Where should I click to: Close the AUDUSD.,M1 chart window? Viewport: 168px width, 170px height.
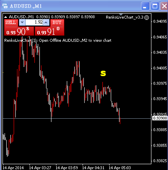(164, 6)
